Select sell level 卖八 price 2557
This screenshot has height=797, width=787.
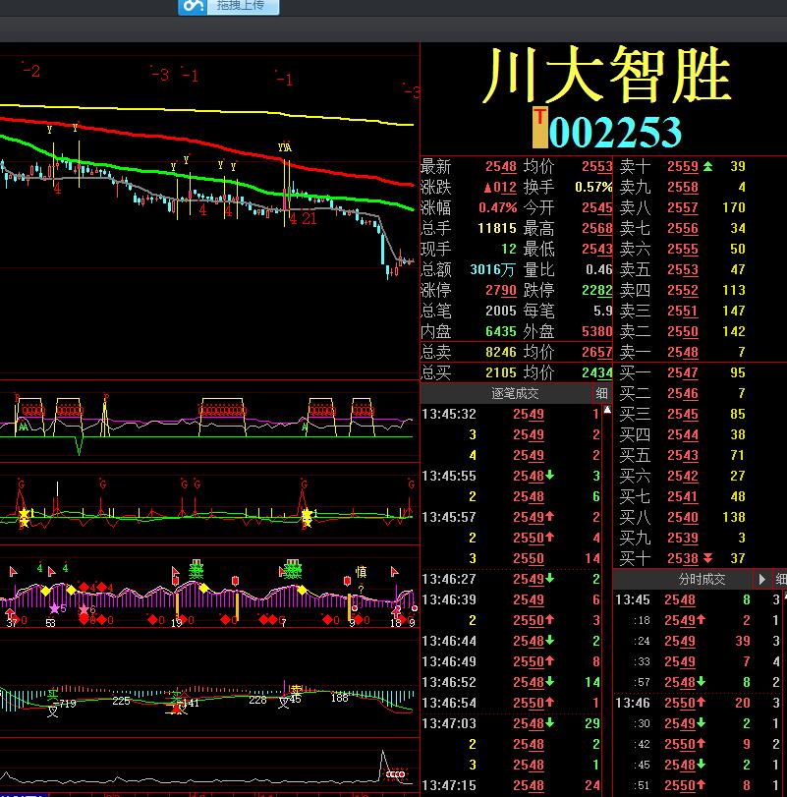point(682,208)
